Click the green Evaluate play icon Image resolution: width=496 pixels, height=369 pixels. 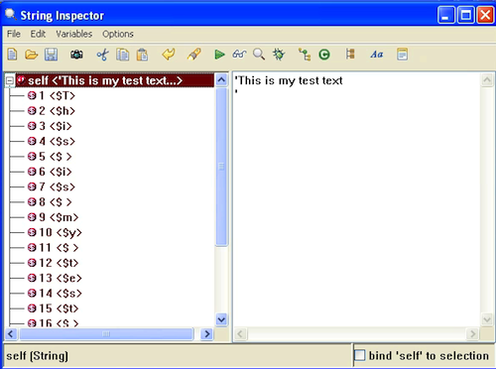click(x=219, y=55)
